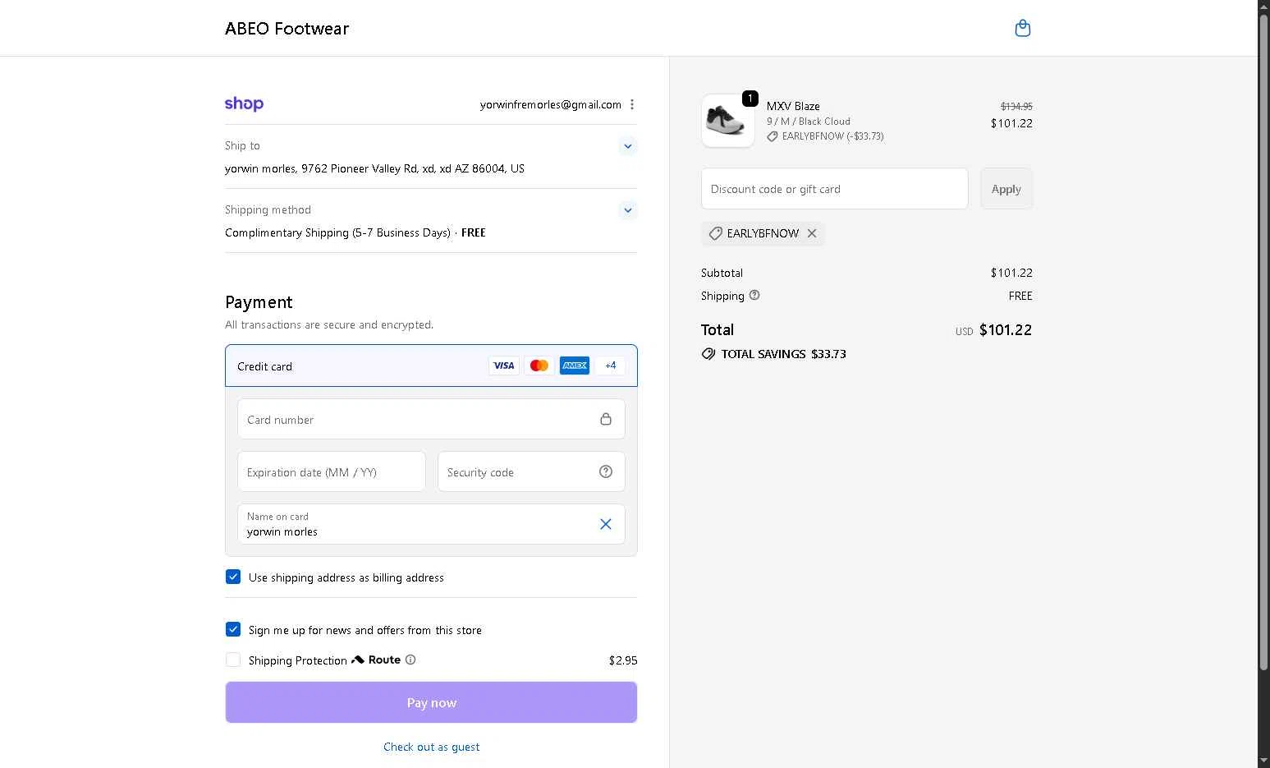Focus the Security code field
The width and height of the screenshot is (1270, 768).
pyautogui.click(x=531, y=471)
